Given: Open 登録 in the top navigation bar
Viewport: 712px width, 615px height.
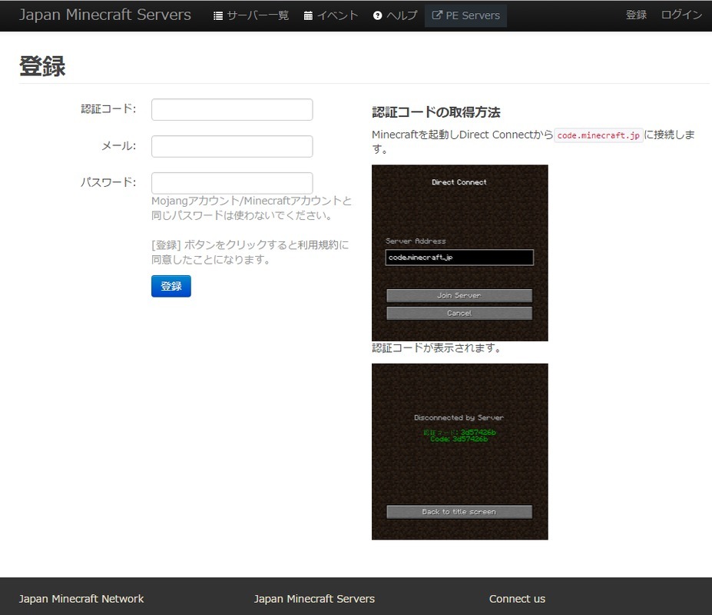Looking at the screenshot, I should coord(636,15).
